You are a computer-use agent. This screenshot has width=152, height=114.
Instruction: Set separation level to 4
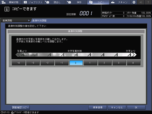(134, 63)
